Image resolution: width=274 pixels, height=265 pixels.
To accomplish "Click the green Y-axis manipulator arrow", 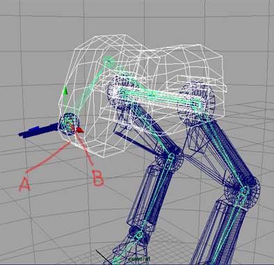I will pyautogui.click(x=65, y=90).
